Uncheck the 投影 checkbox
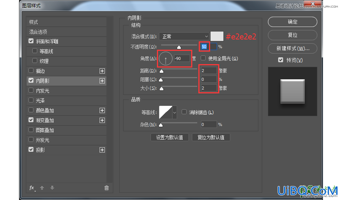Viewport: 342px width, 200px height. (x=31, y=150)
